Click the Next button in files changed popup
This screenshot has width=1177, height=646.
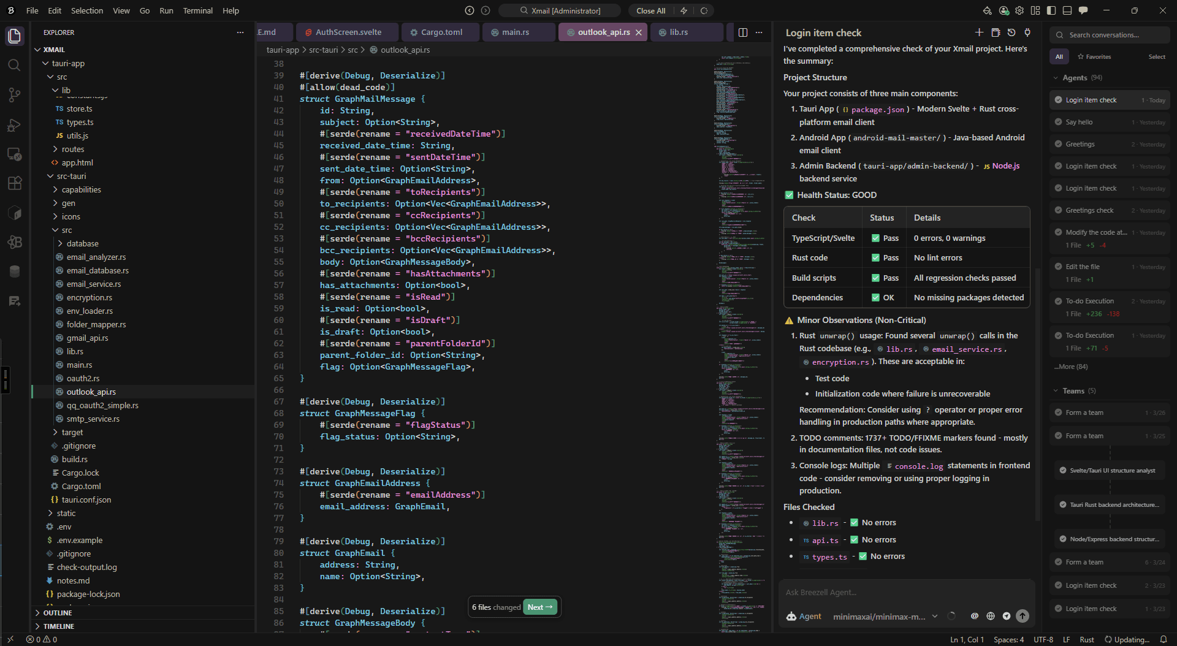coord(539,607)
